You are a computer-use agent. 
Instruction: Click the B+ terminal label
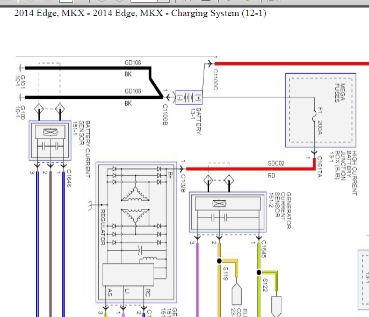click(x=170, y=174)
